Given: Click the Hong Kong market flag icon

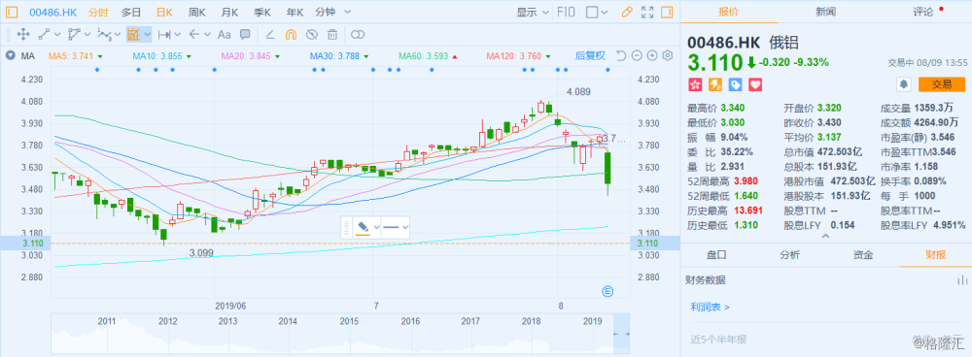Looking at the screenshot, I should click(694, 84).
